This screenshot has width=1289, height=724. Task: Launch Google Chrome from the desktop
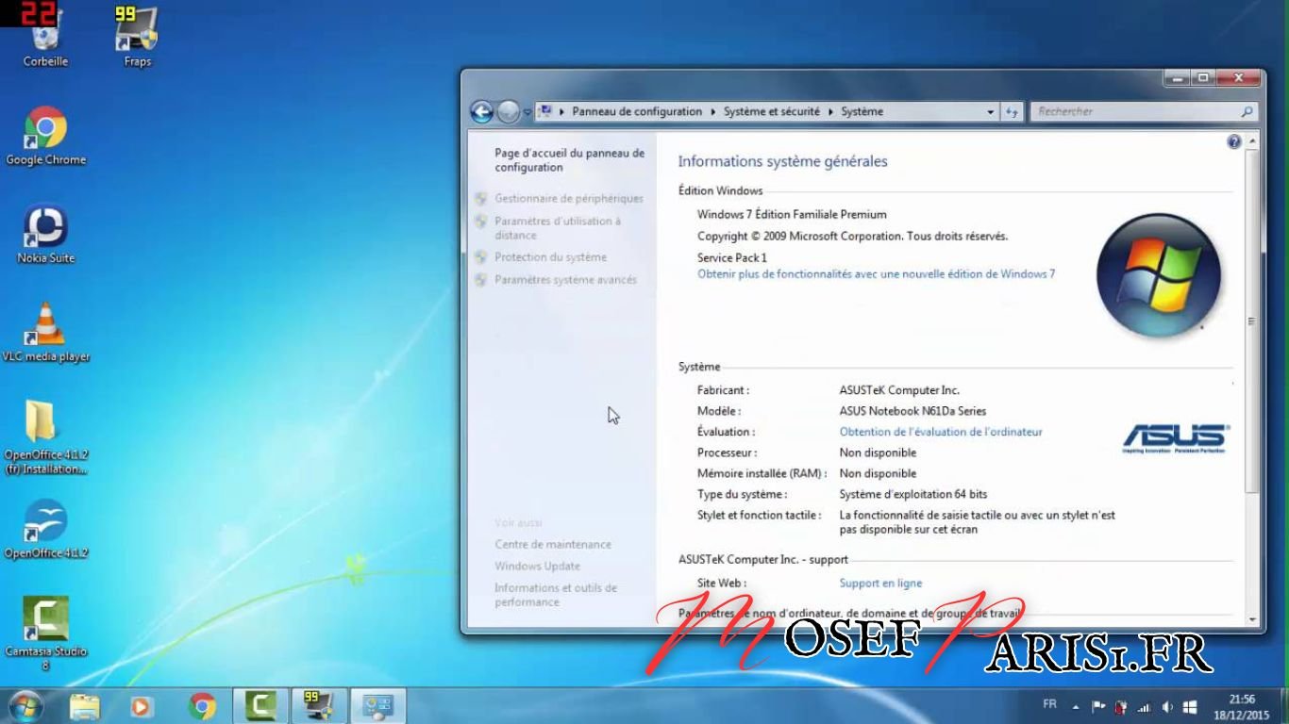45,137
